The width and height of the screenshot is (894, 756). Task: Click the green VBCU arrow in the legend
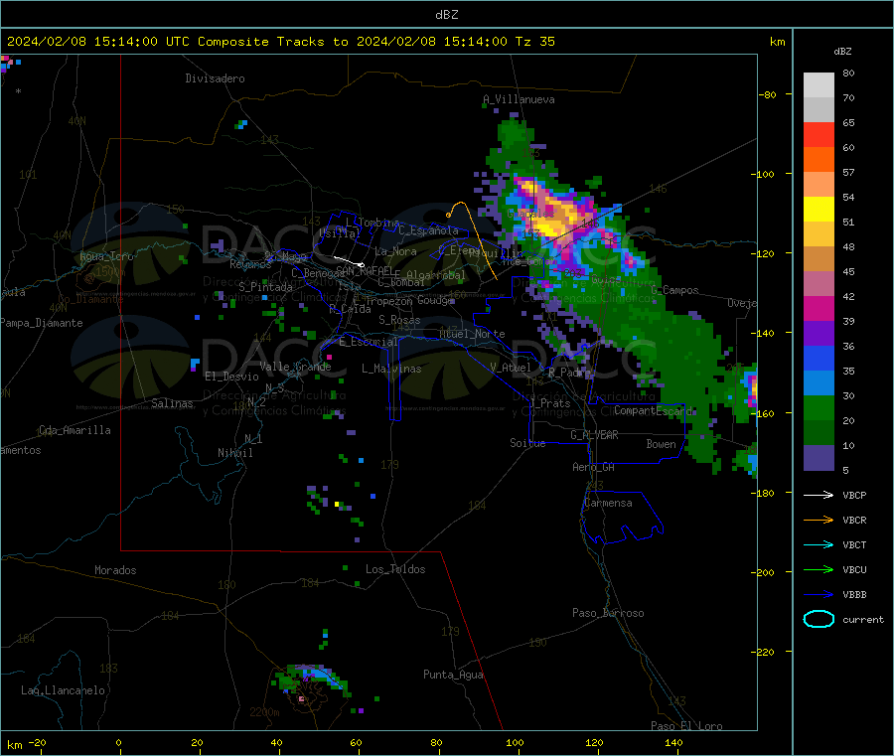click(x=819, y=569)
